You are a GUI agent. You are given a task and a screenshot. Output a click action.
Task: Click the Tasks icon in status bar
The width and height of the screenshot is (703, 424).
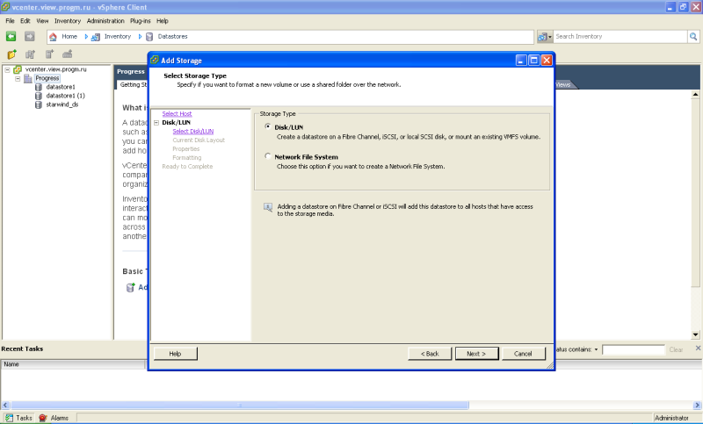(10, 418)
